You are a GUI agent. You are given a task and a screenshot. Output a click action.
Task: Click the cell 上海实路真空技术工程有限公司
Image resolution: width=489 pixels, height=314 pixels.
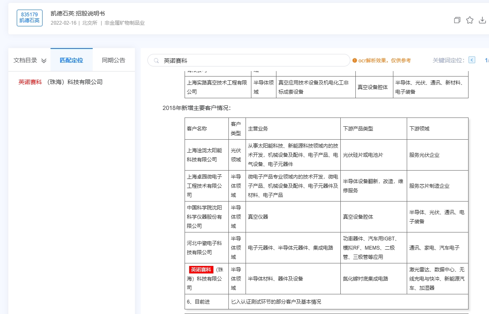218,87
